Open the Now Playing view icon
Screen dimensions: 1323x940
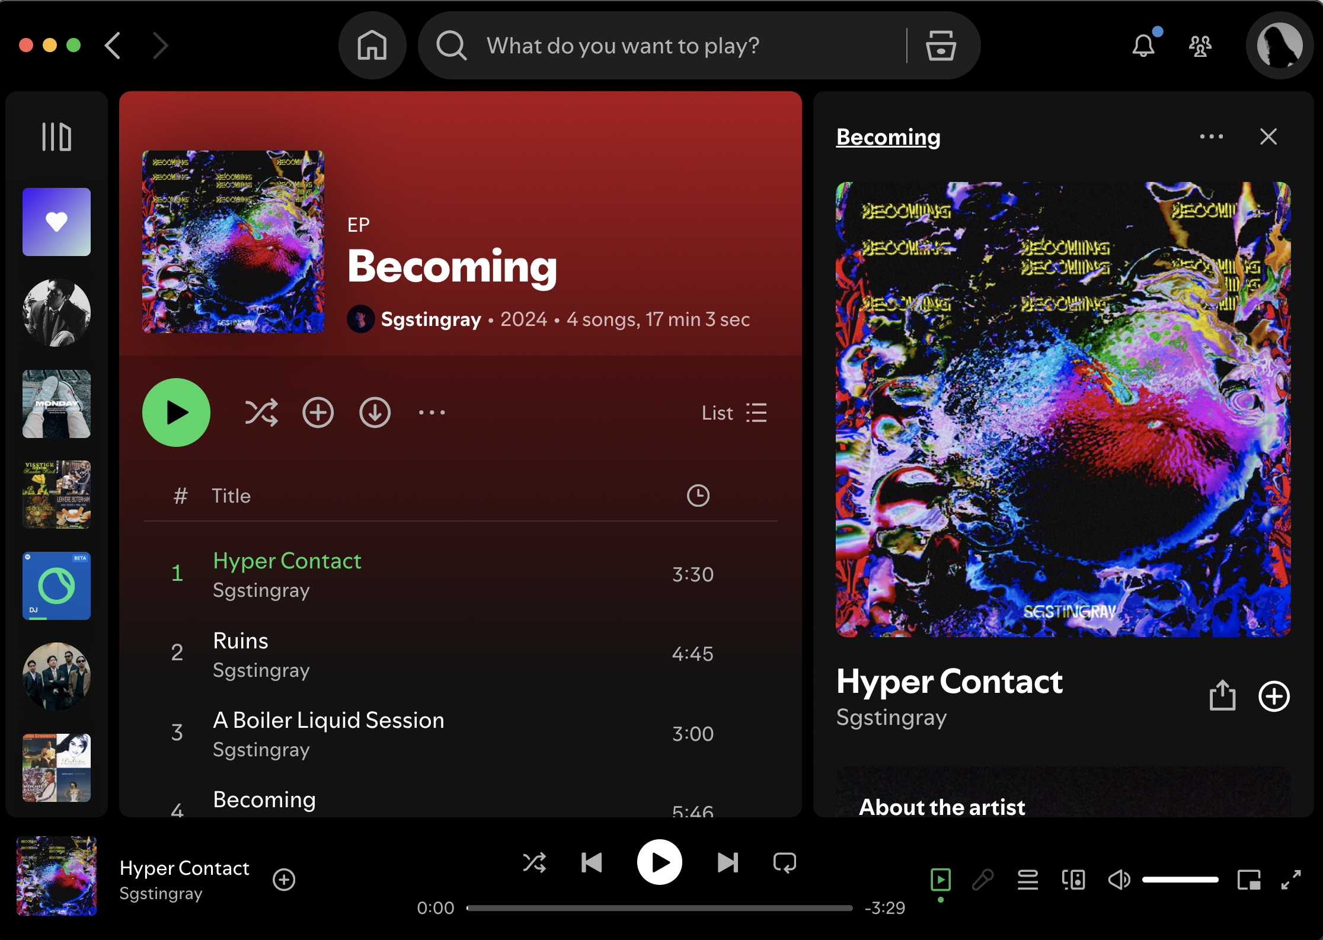click(942, 880)
